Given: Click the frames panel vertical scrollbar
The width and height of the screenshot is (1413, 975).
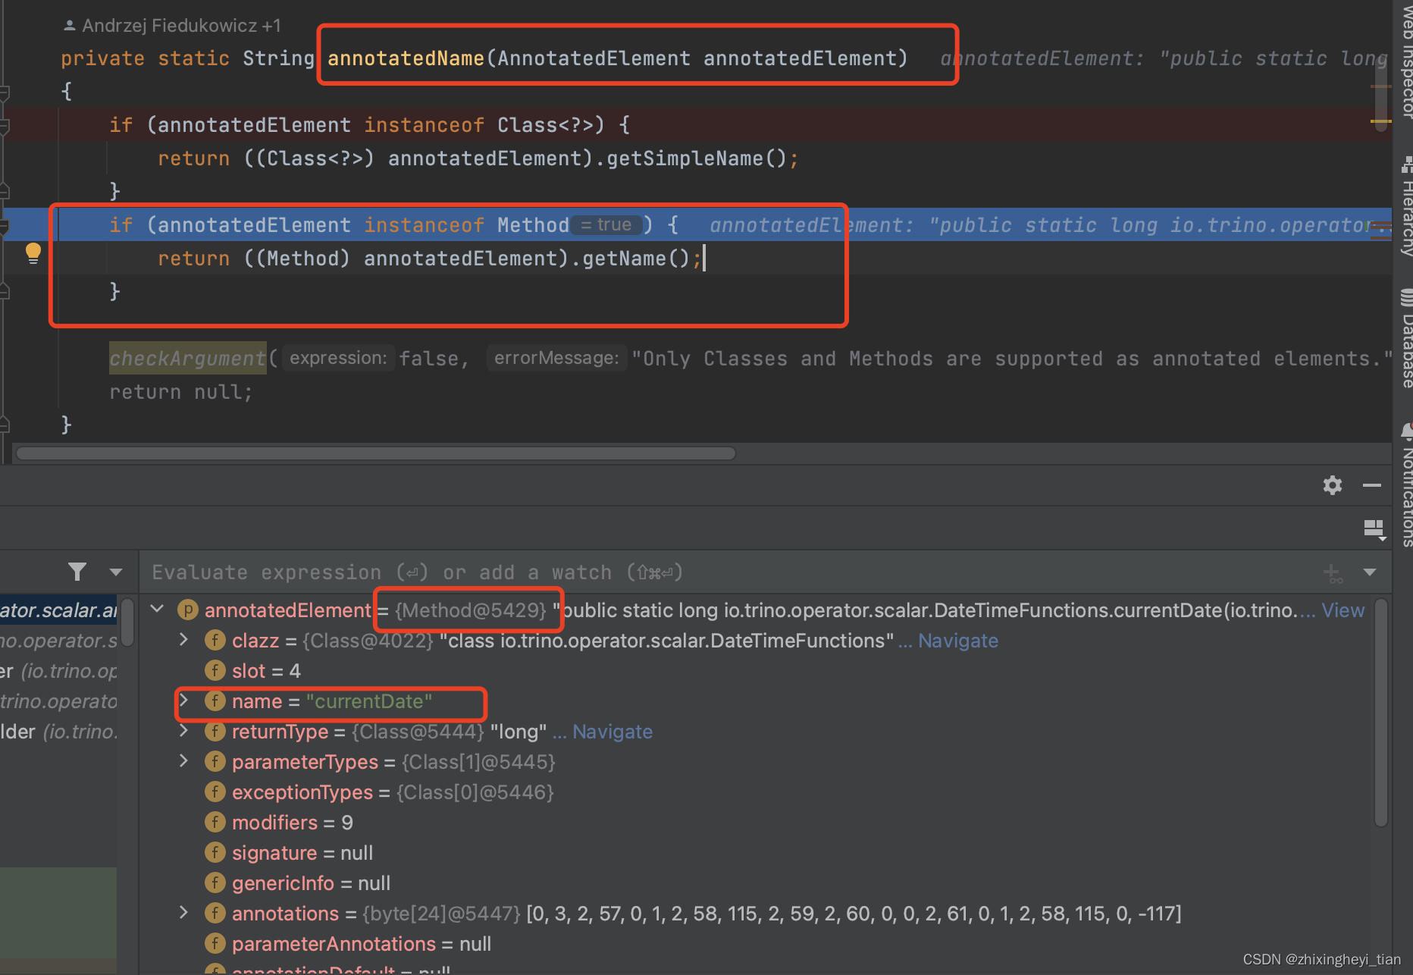Looking at the screenshot, I should click(x=127, y=622).
